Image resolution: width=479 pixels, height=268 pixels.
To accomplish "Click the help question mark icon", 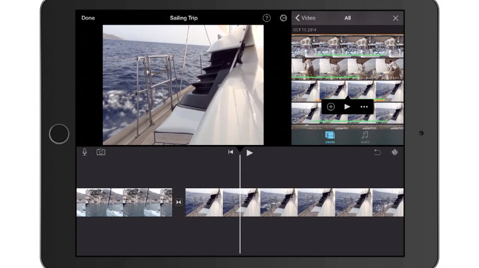I will click(266, 18).
